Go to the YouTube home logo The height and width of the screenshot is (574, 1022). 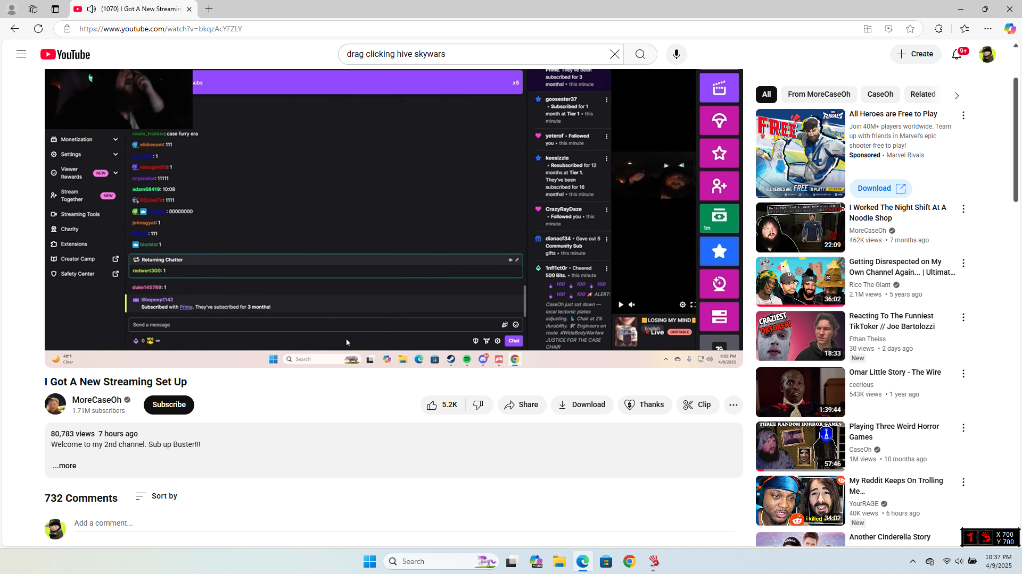click(65, 54)
